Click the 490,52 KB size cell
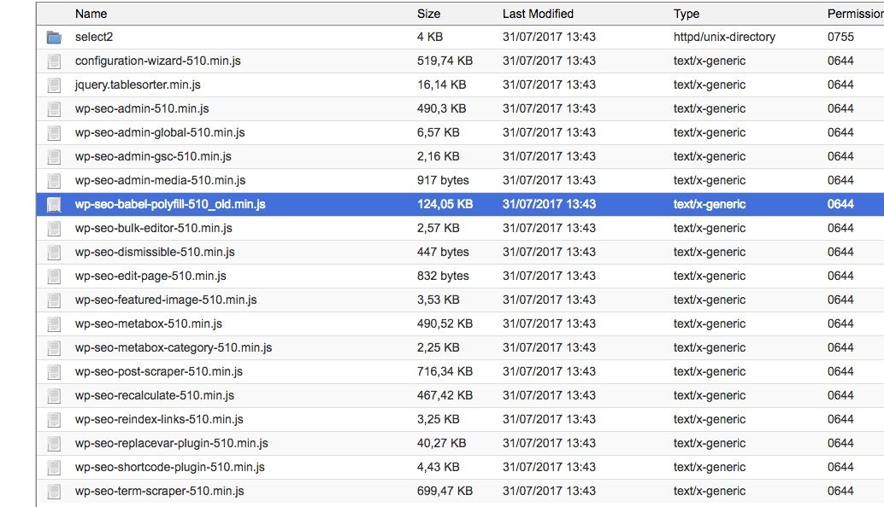The image size is (884, 507). coord(445,324)
